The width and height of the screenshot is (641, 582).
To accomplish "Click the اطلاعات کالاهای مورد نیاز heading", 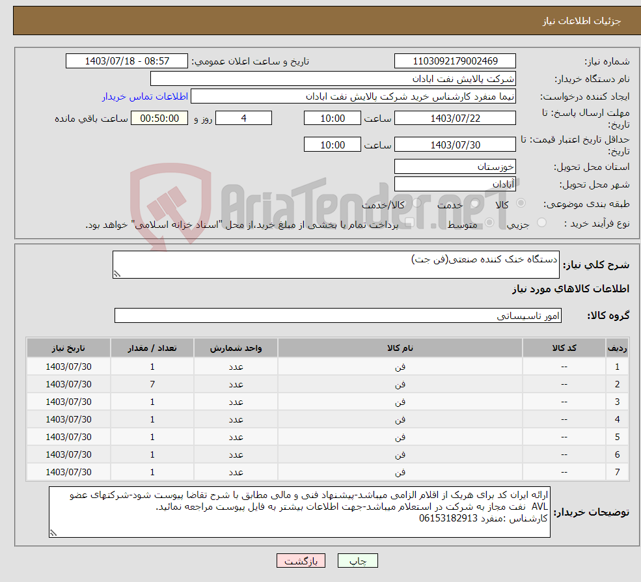I will coord(571,289).
